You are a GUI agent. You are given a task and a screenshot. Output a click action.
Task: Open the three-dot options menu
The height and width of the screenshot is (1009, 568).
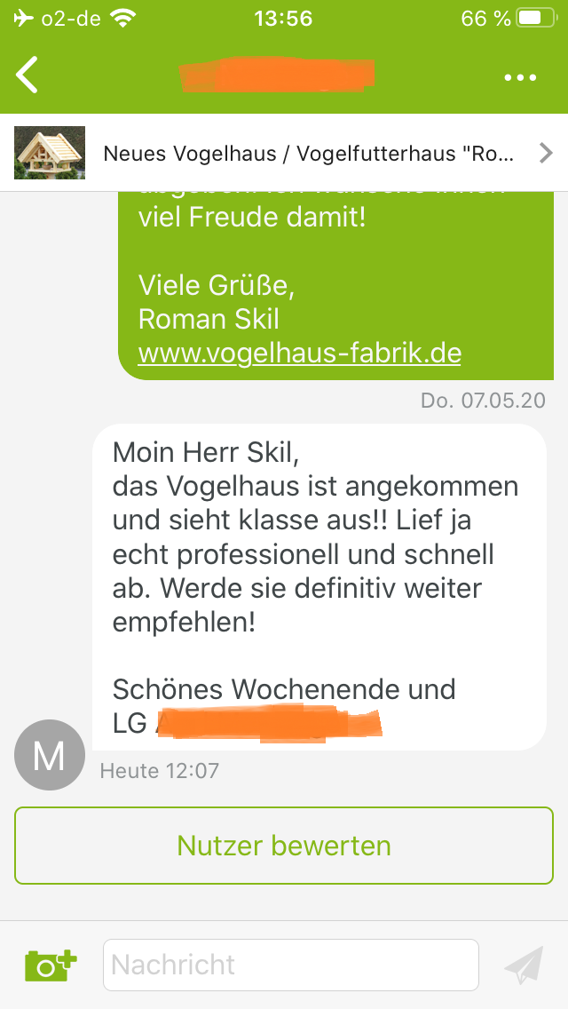[x=520, y=78]
